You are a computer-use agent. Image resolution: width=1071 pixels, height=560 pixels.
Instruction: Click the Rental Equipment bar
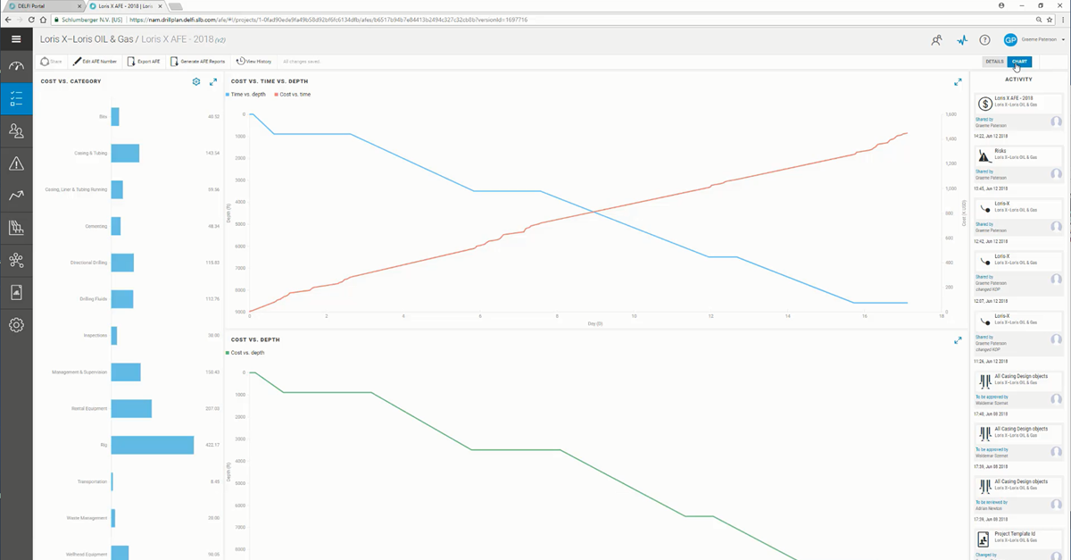[131, 408]
